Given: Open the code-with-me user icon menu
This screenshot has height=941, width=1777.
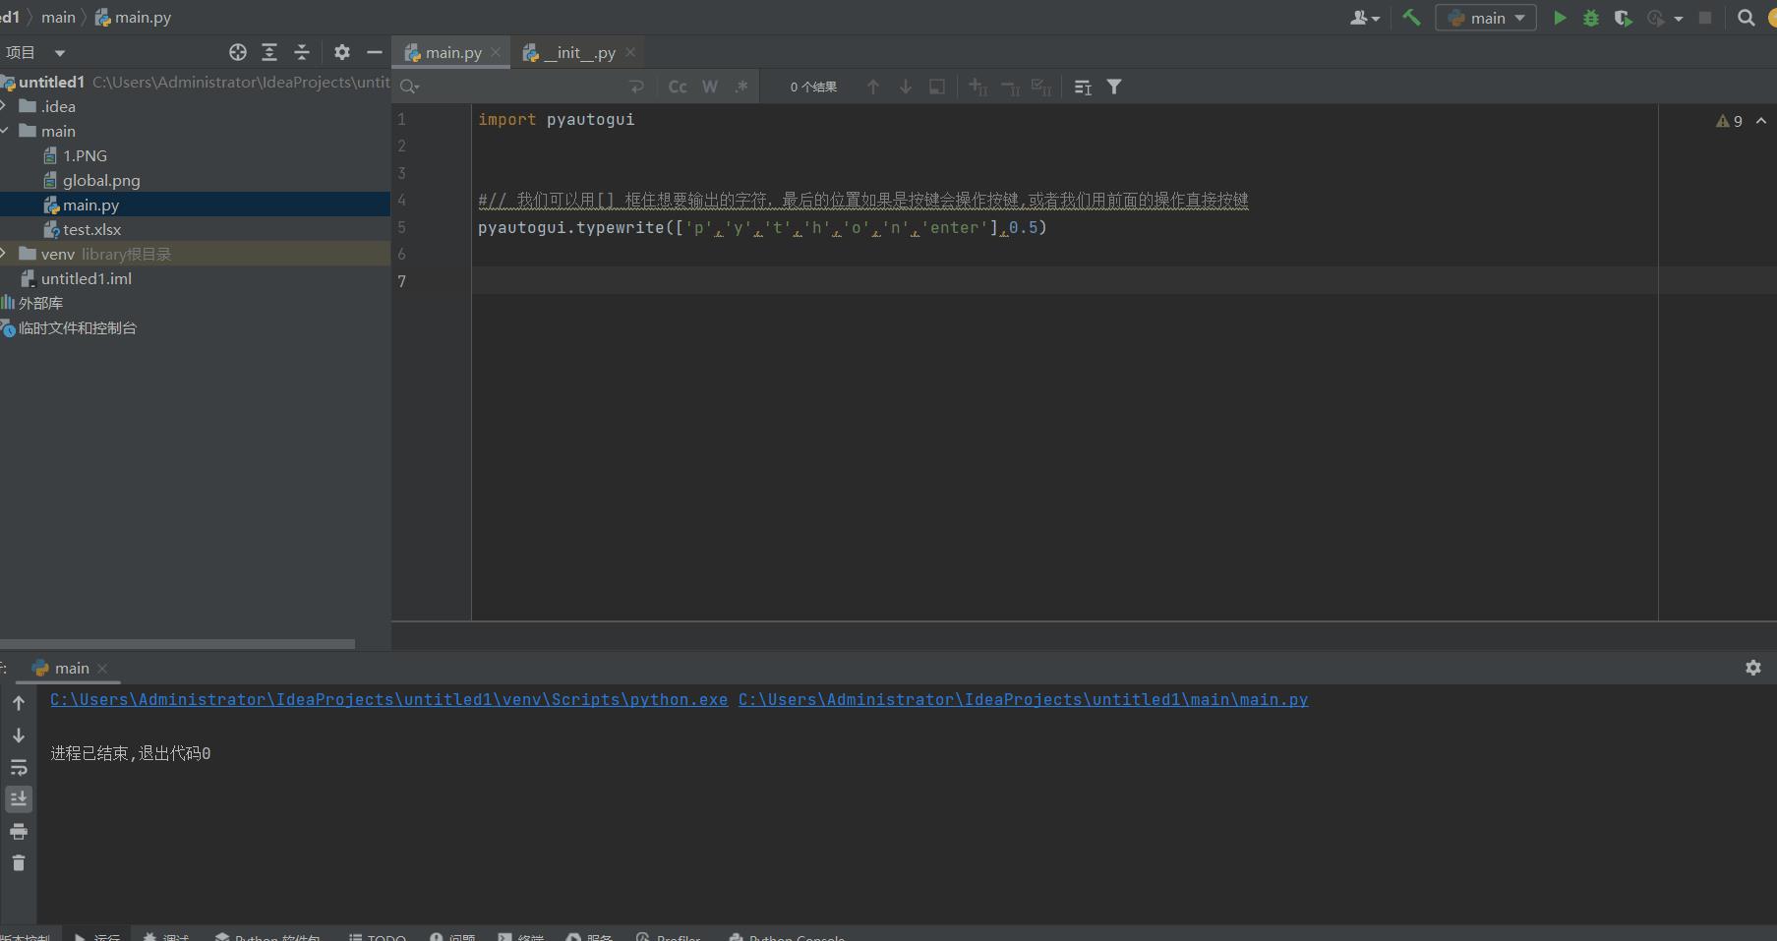Looking at the screenshot, I should pos(1365,18).
